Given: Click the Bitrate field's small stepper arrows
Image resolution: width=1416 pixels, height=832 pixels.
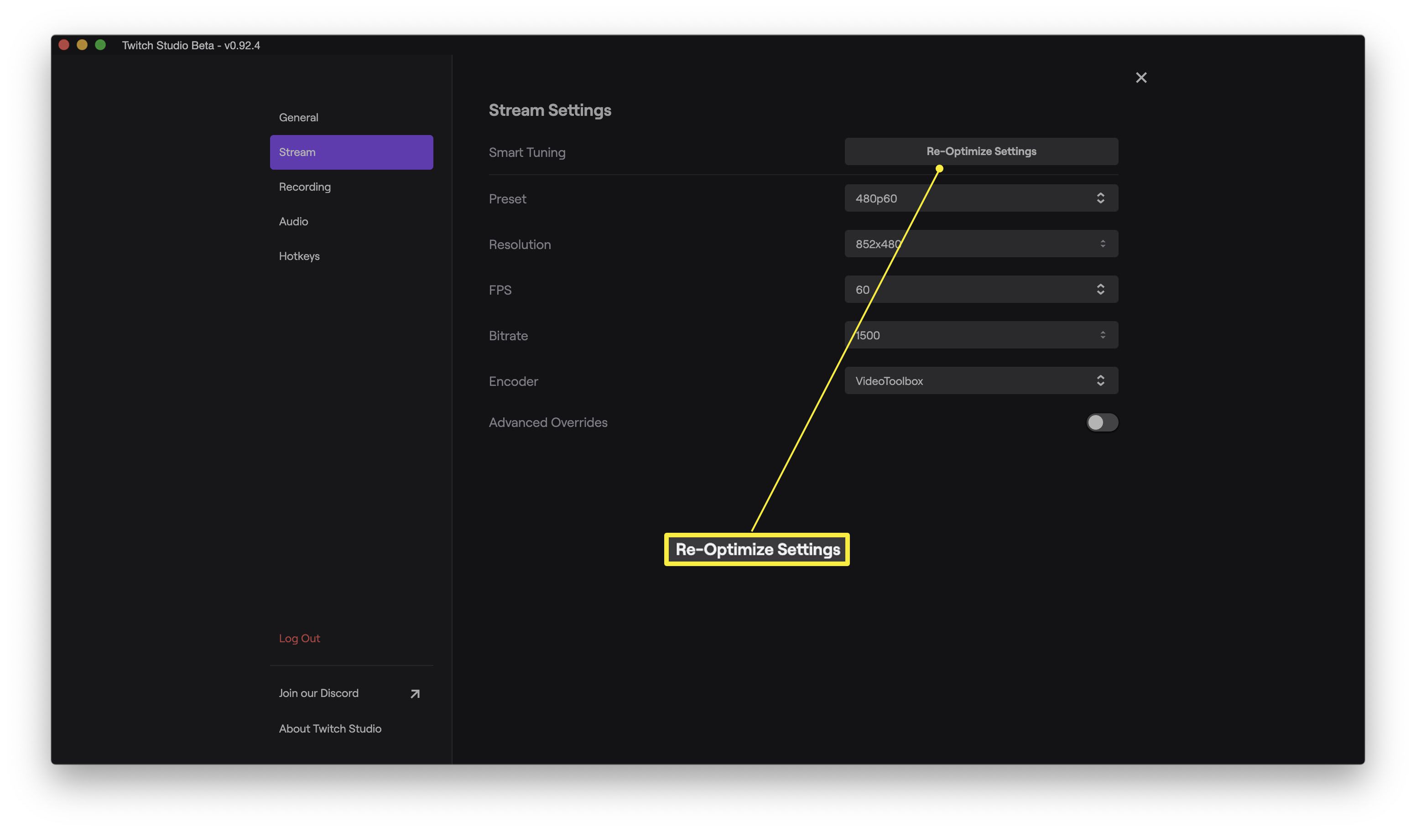Looking at the screenshot, I should click(1103, 335).
